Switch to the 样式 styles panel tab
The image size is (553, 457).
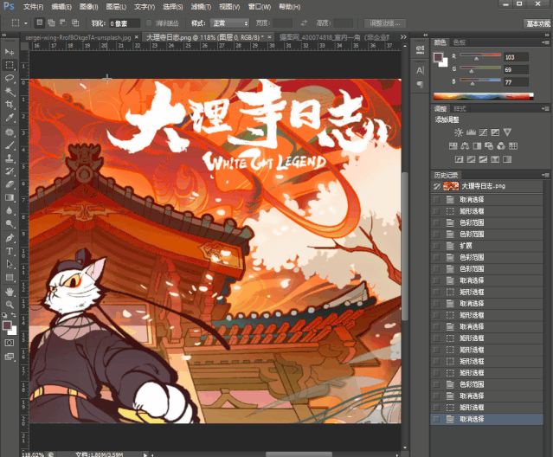460,108
